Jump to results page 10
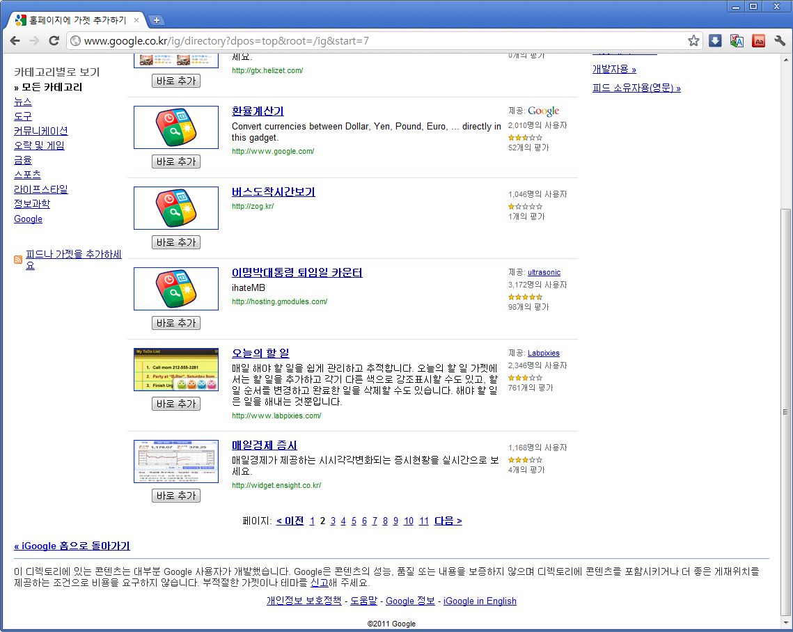Image resolution: width=793 pixels, height=632 pixels. (409, 521)
